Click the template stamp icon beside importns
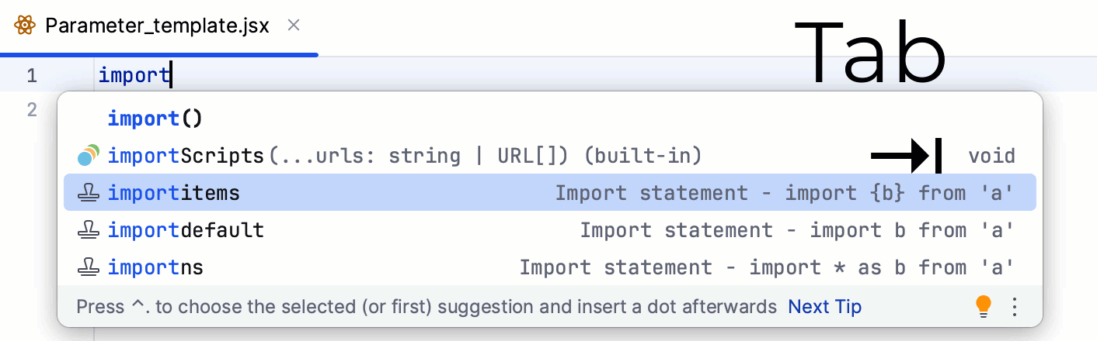This screenshot has width=1097, height=341. pyautogui.click(x=89, y=267)
